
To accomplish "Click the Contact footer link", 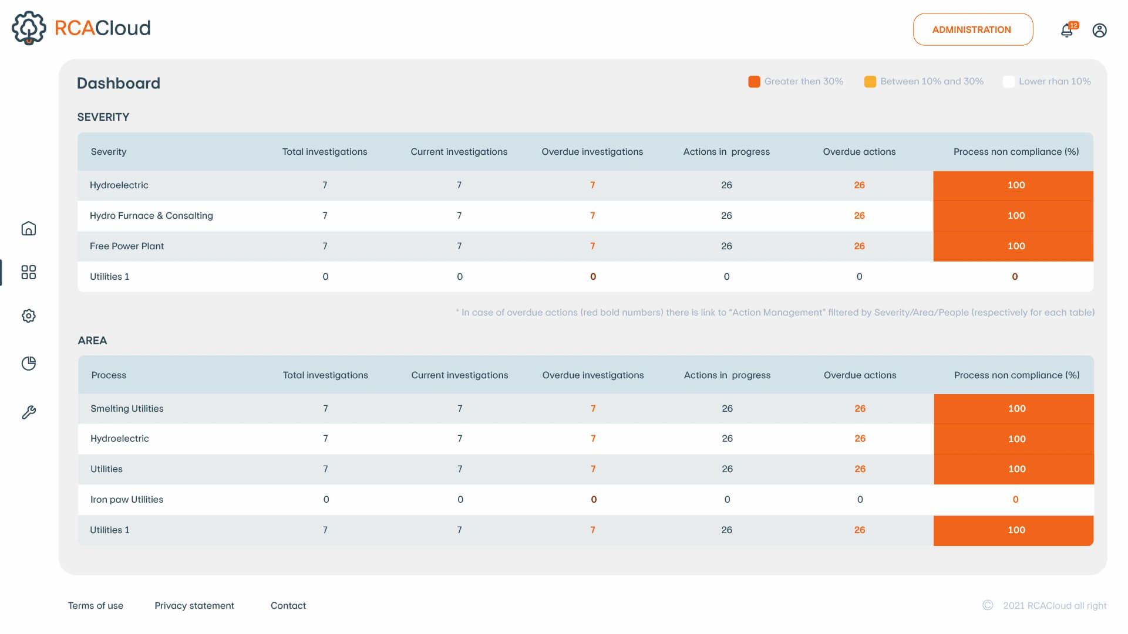I will point(288,606).
